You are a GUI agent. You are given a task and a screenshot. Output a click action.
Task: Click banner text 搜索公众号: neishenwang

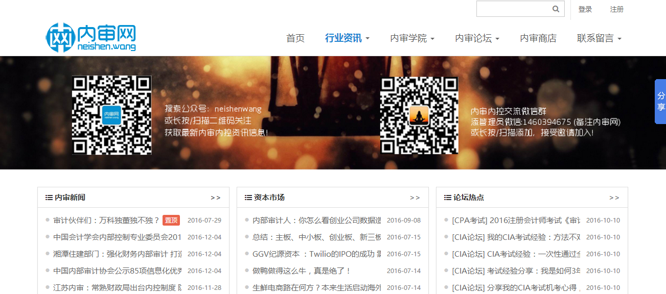(213, 109)
